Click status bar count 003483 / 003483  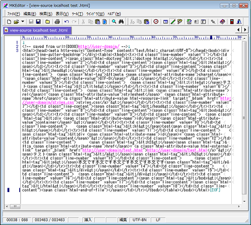[50, 220]
